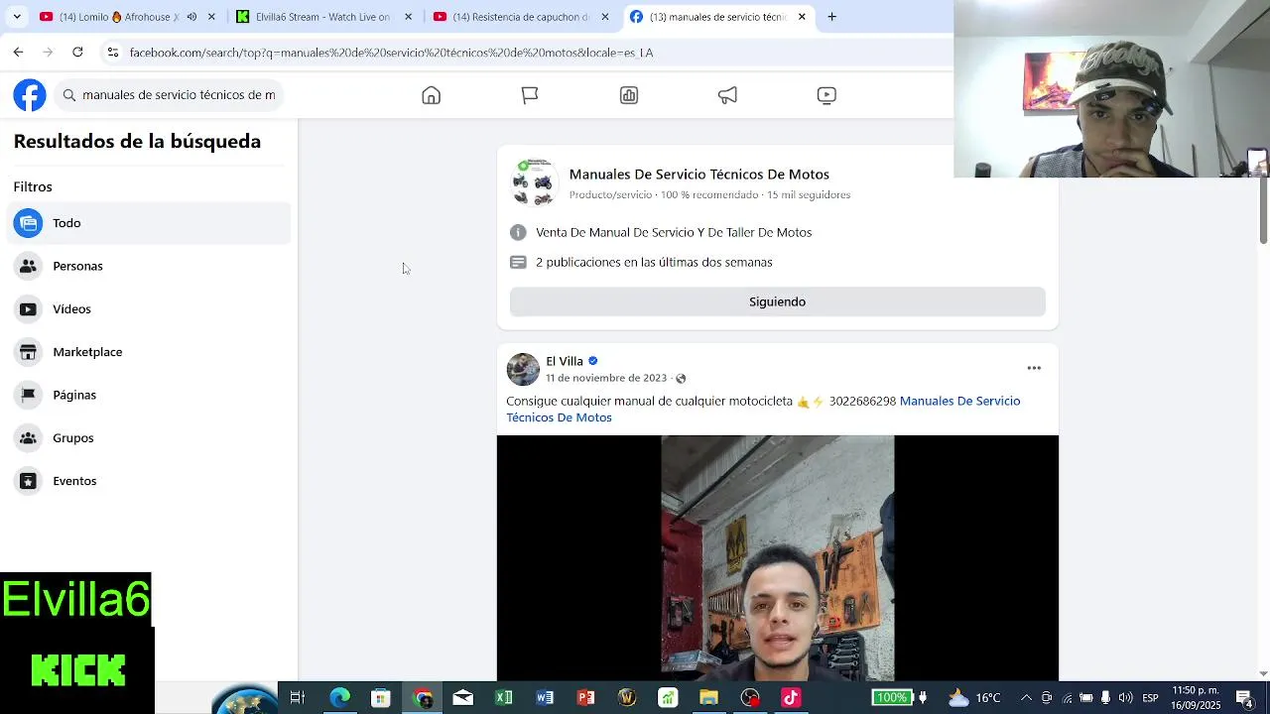Mute the audio-playing Lomilo tab
The image size is (1270, 714).
coord(191,17)
